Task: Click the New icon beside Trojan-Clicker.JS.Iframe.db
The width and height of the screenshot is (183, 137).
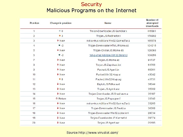Action: point(58,50)
